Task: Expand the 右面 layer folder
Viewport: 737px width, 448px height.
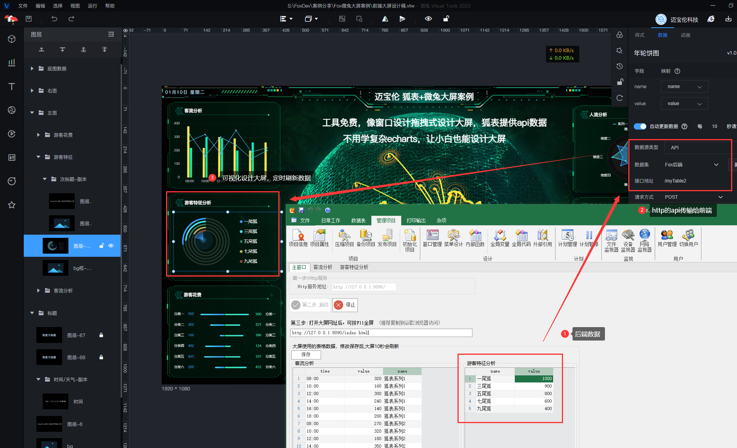Action: point(32,90)
